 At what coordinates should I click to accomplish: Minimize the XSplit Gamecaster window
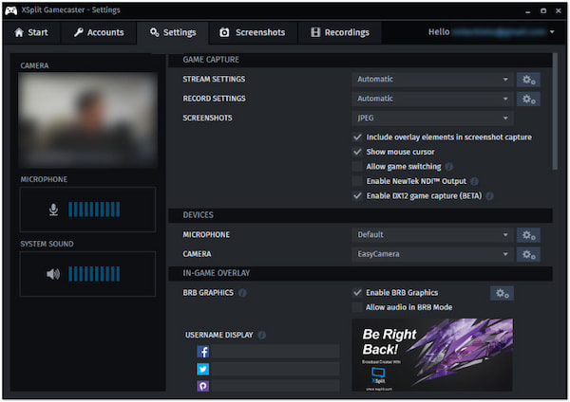[x=528, y=10]
